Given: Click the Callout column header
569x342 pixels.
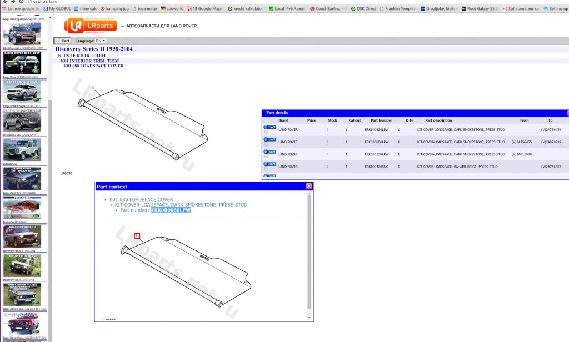Looking at the screenshot, I should tap(355, 120).
